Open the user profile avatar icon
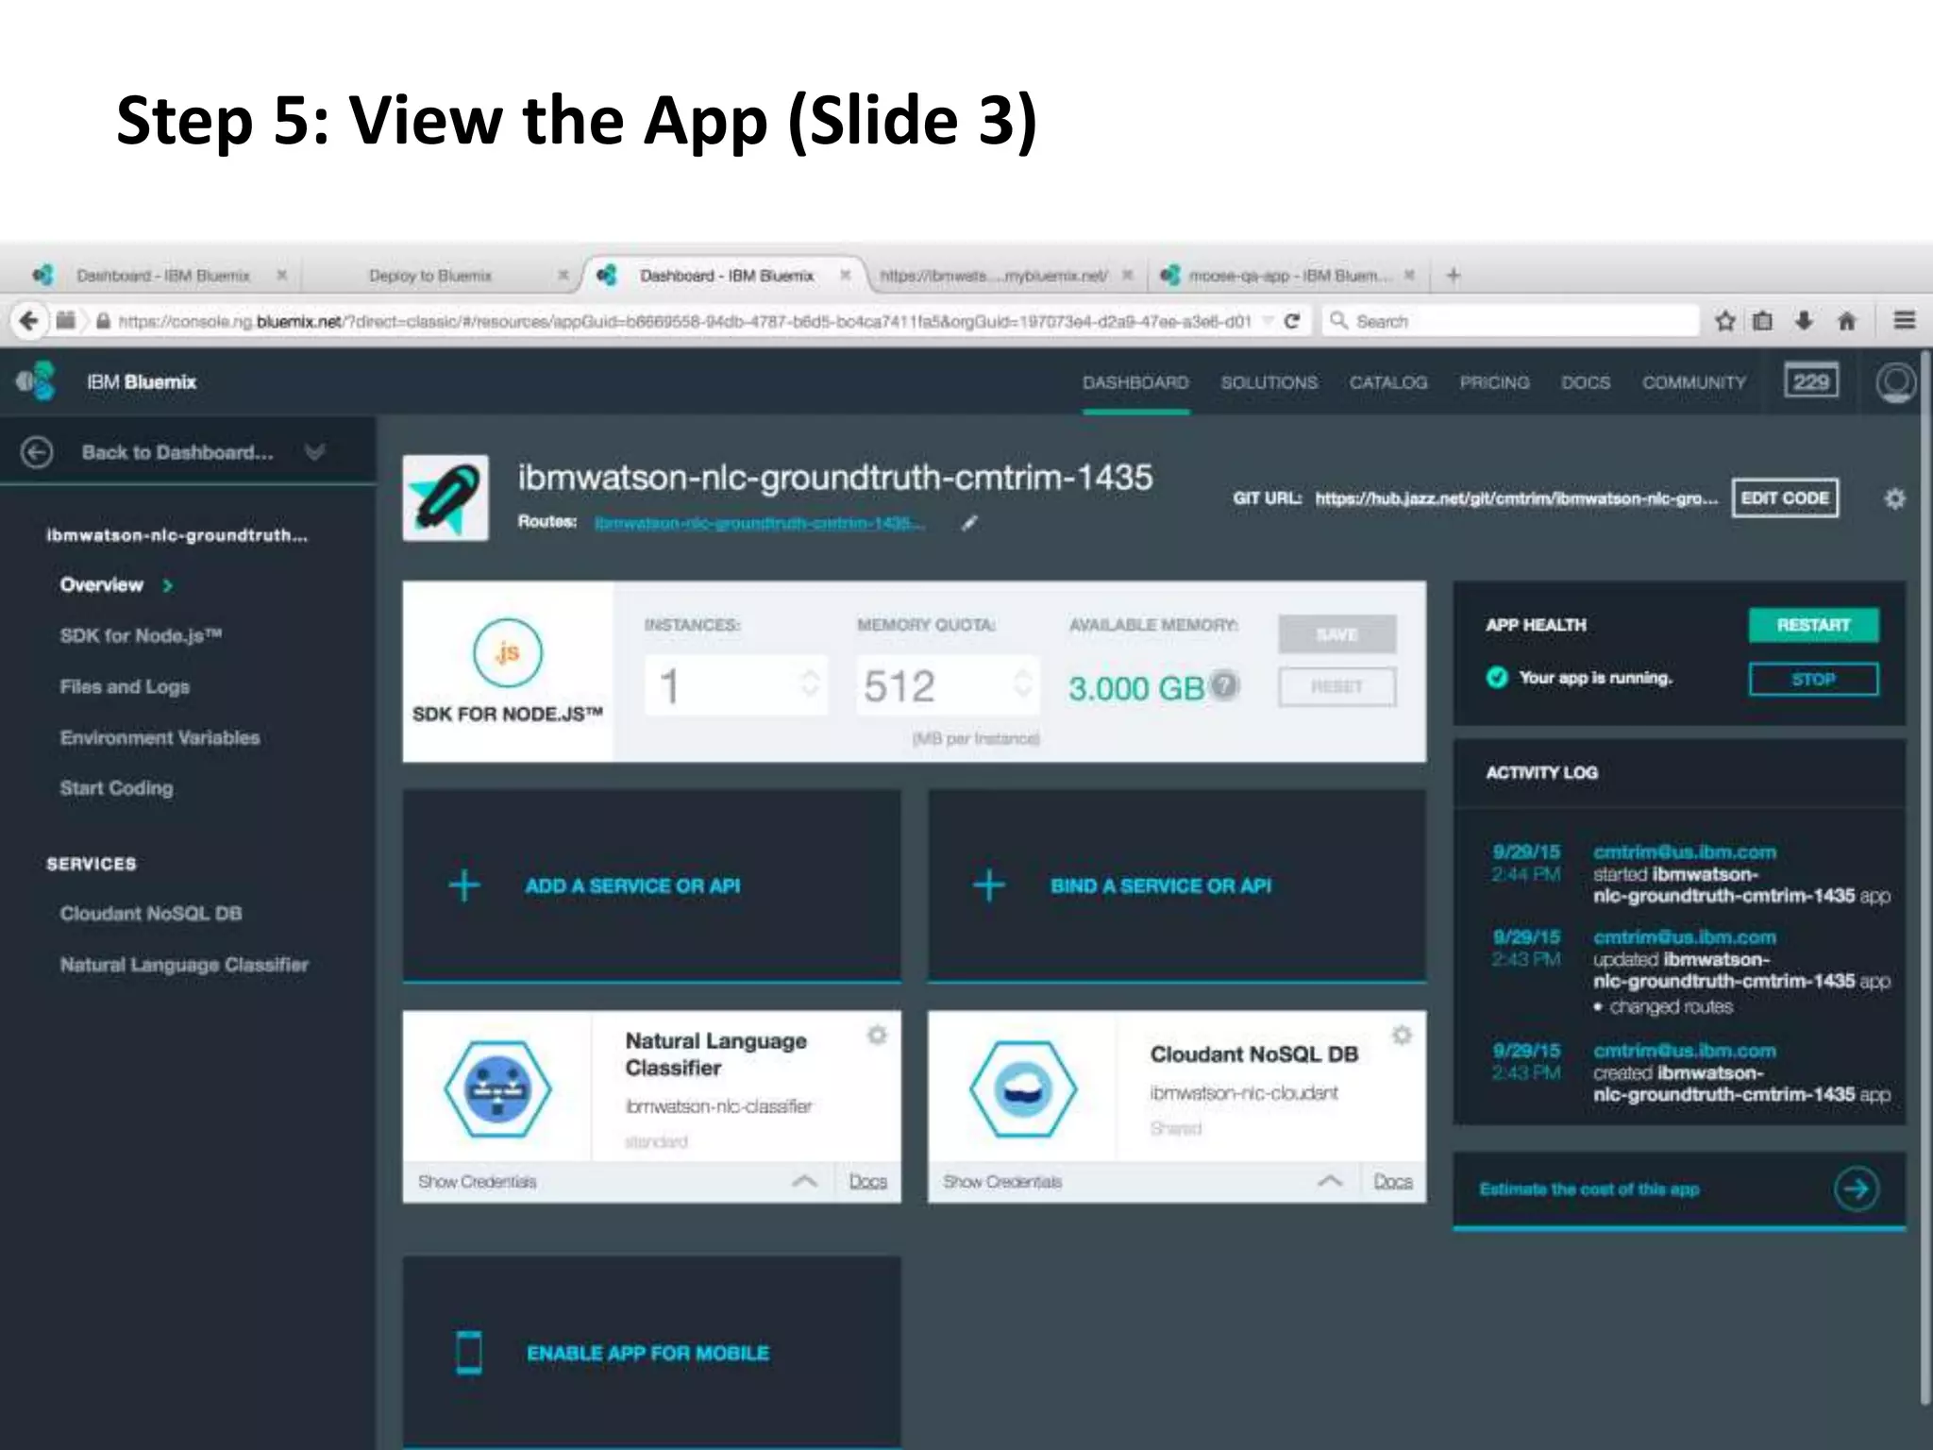The height and width of the screenshot is (1450, 1933). point(1896,382)
